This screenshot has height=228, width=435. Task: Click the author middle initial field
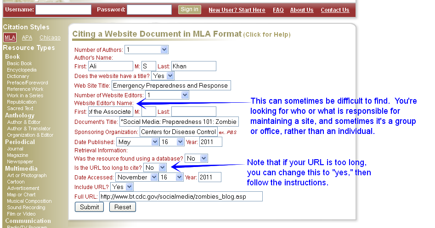click(x=149, y=66)
